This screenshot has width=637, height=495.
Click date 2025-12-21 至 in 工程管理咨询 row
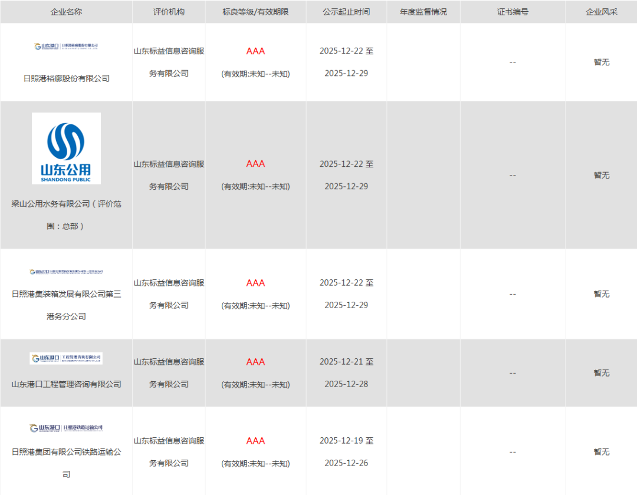pos(347,362)
